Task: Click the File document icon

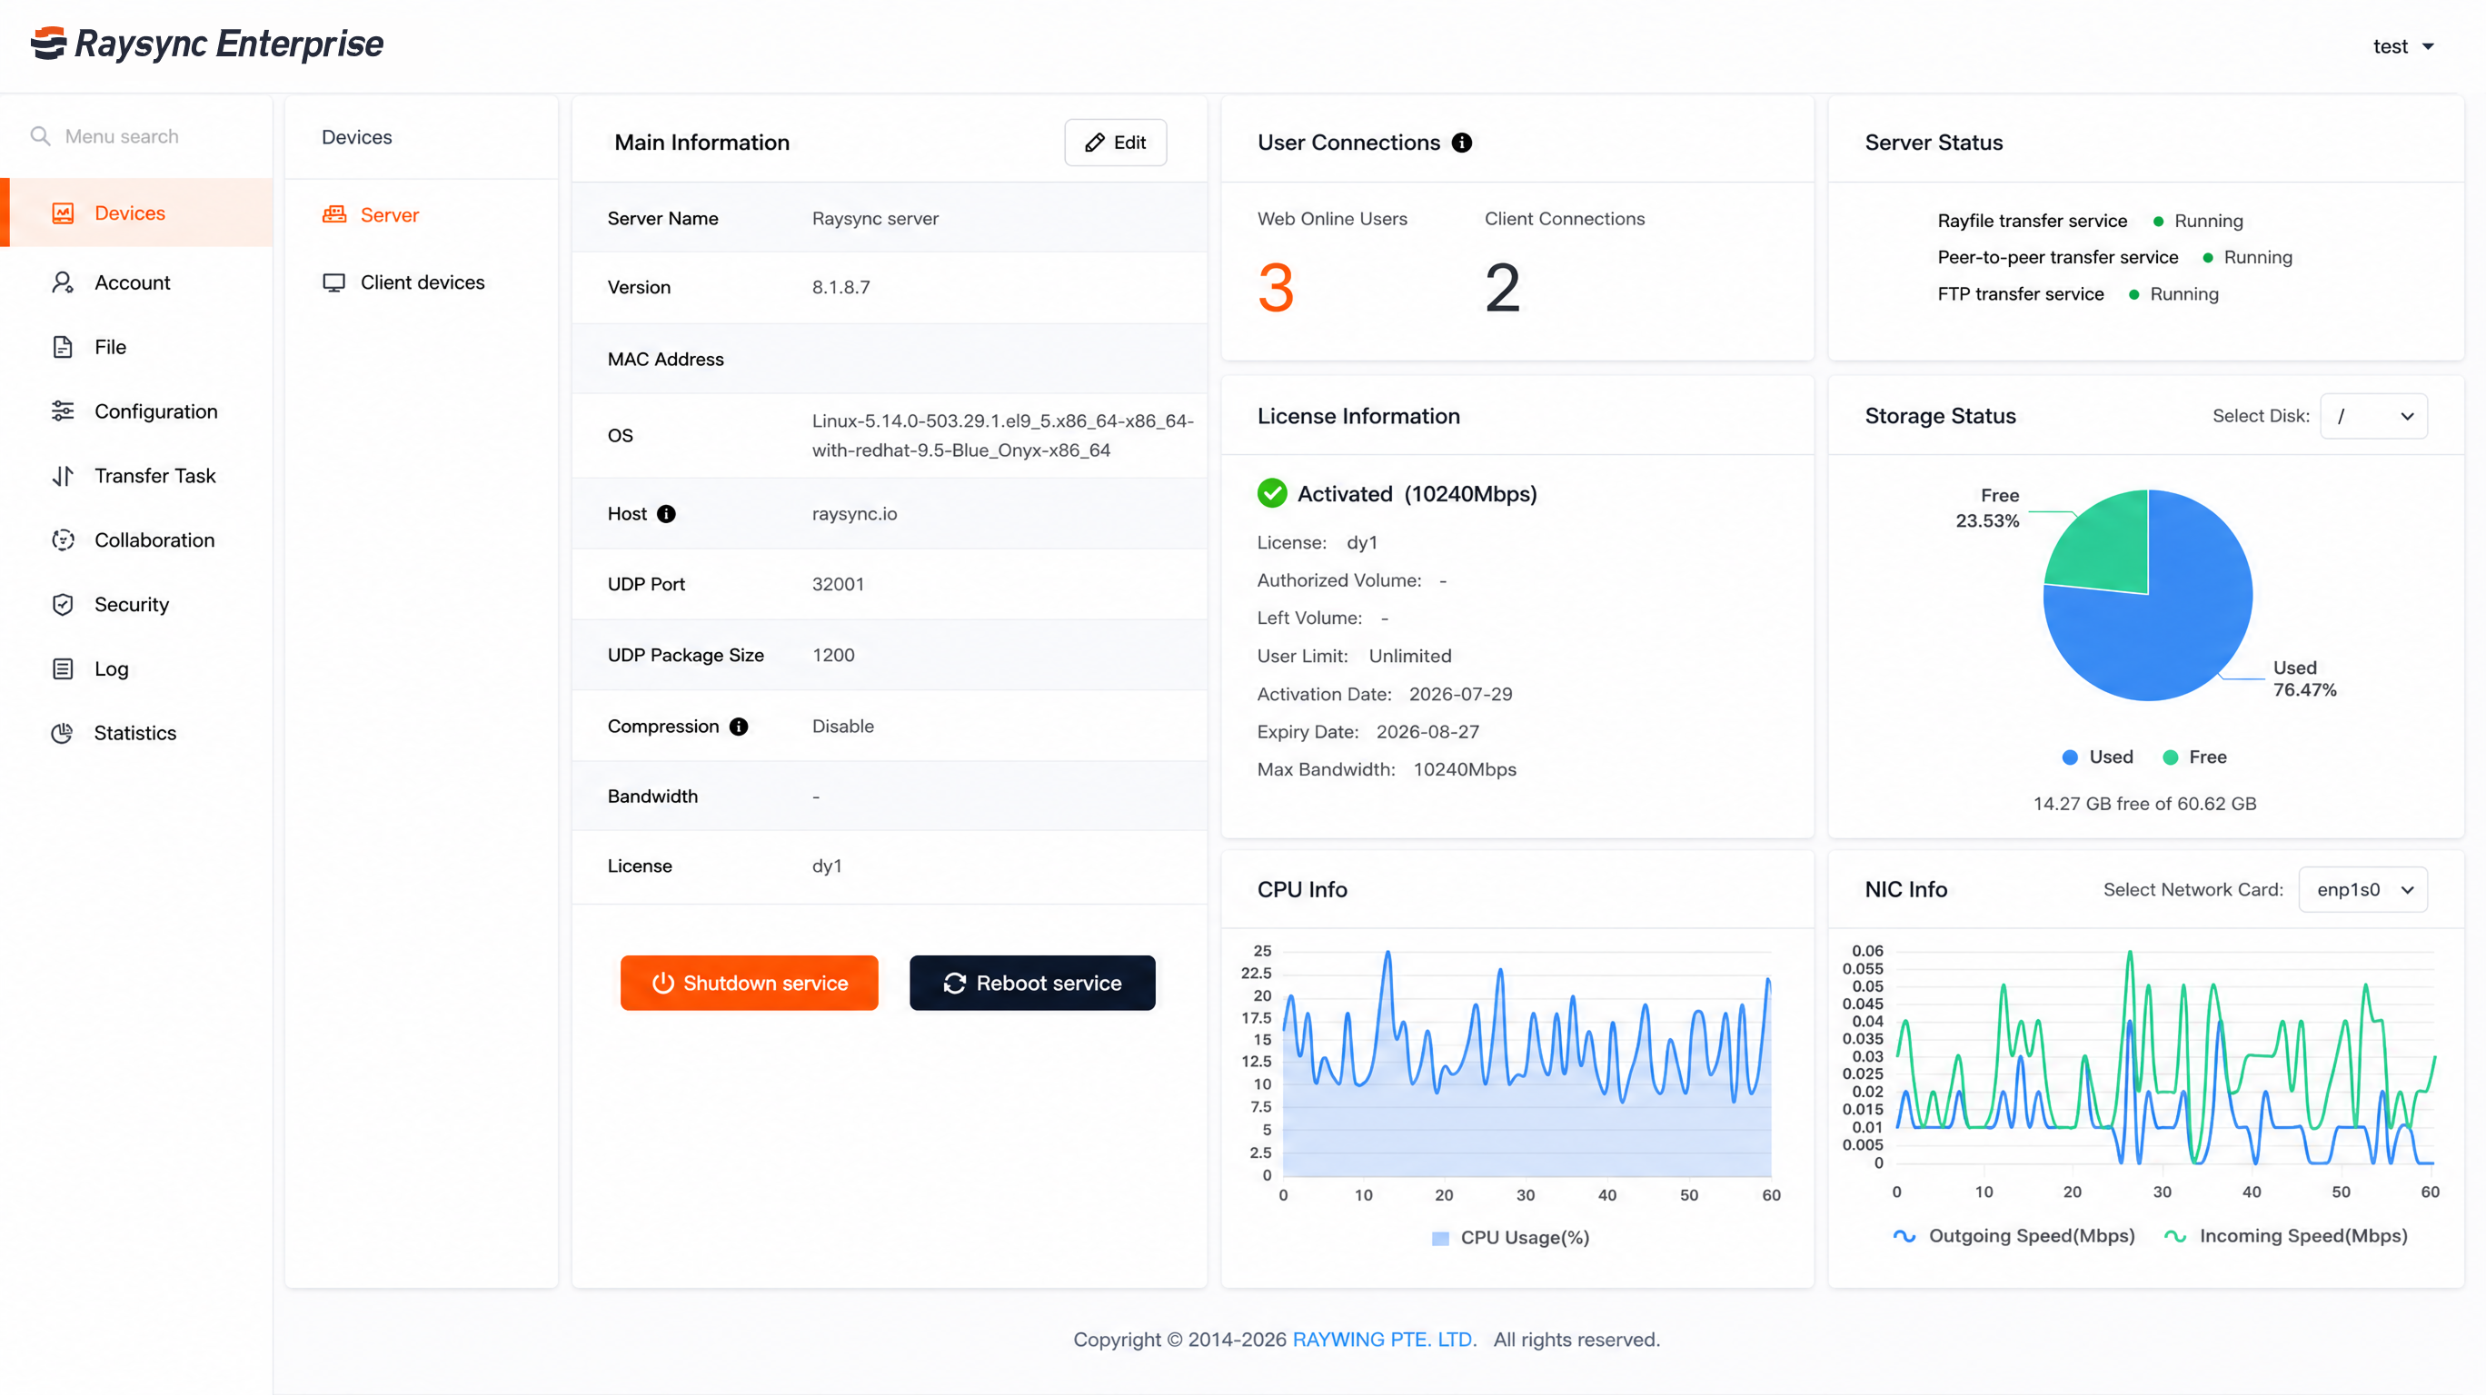Action: point(63,347)
